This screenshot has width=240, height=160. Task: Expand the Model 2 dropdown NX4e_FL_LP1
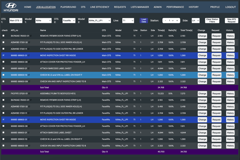99,21
